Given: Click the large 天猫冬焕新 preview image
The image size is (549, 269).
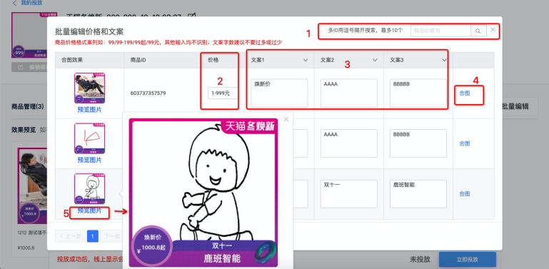Looking at the screenshot, I should pyautogui.click(x=203, y=193).
